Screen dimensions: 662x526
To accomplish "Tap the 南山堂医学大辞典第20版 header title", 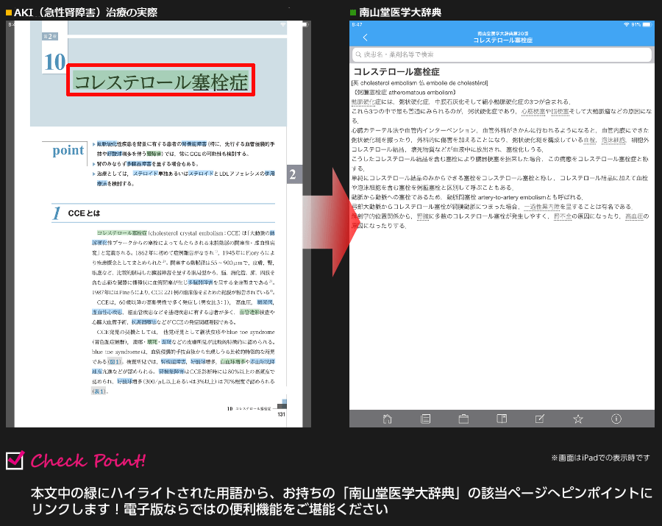I will click(x=502, y=33).
